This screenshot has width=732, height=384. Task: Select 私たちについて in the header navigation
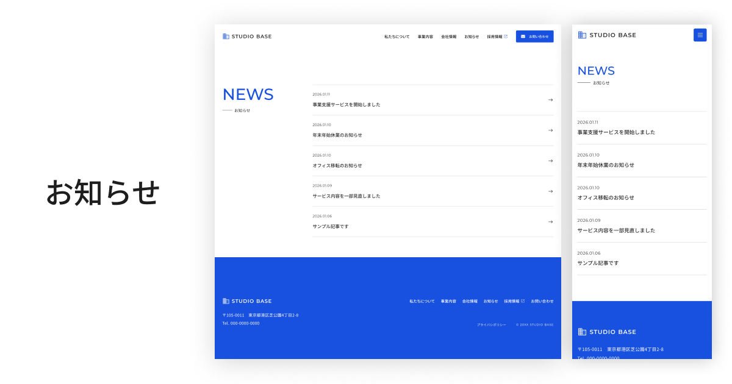click(x=398, y=36)
